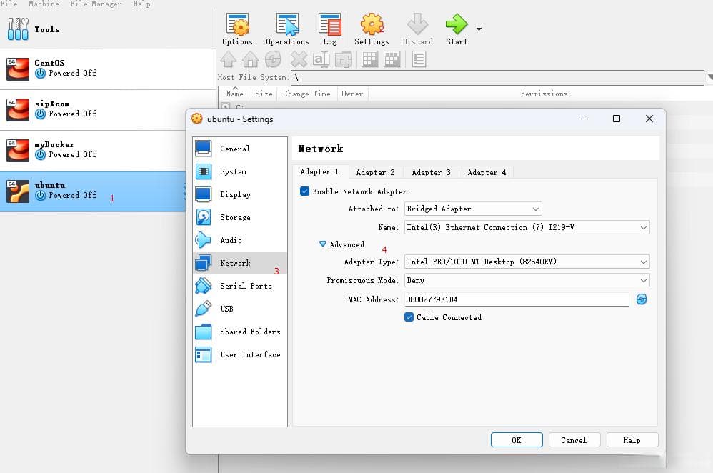Select the myDocker virtual machine
Screen dimensions: 713x473
(x=108, y=151)
